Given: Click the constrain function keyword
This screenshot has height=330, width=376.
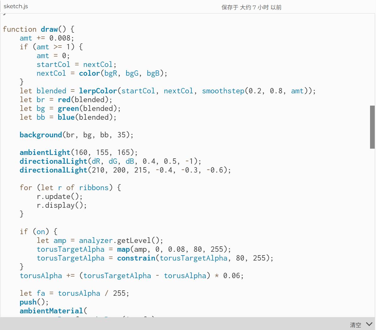Looking at the screenshot, I should (x=136, y=258).
